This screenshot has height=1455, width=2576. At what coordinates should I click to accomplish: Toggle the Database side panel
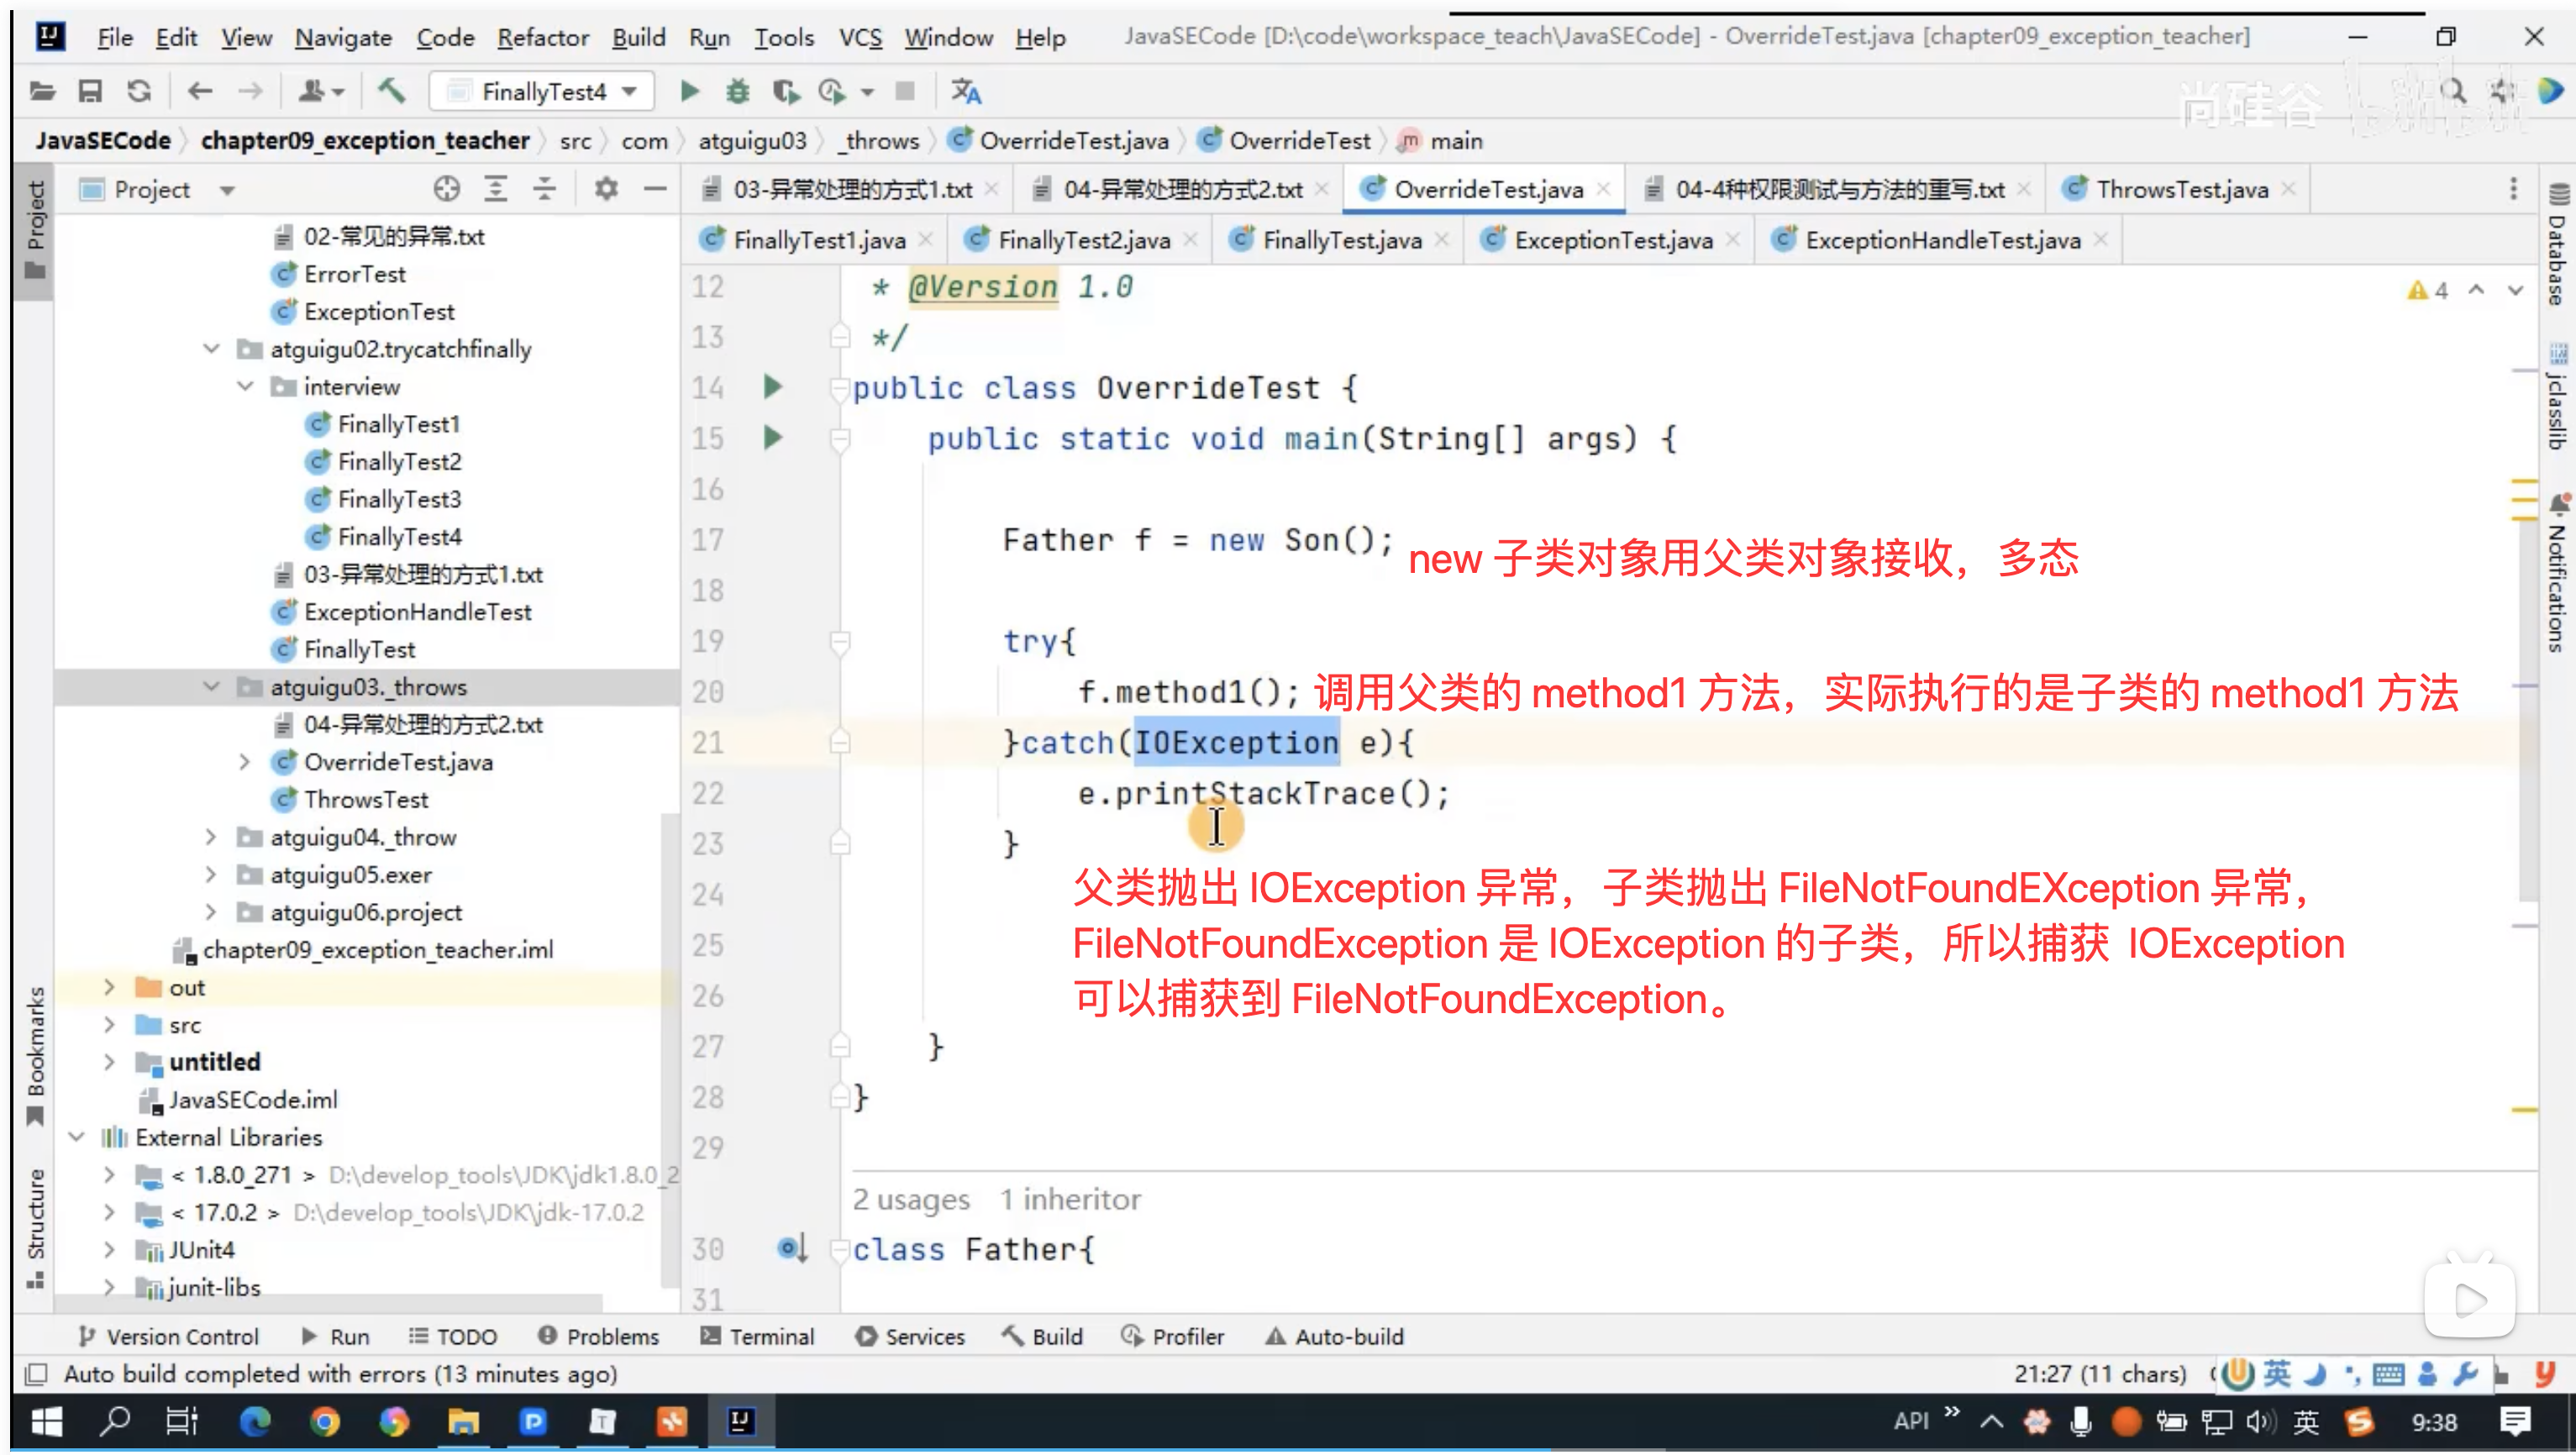[x=2557, y=245]
